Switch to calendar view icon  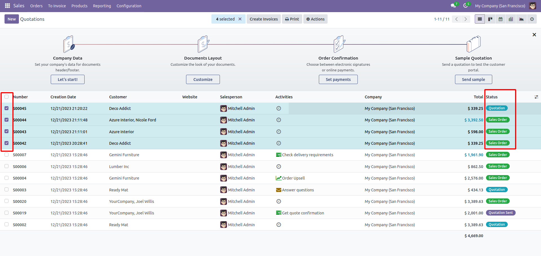coord(501,19)
